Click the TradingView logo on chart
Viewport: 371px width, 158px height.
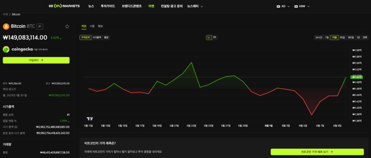point(90,119)
